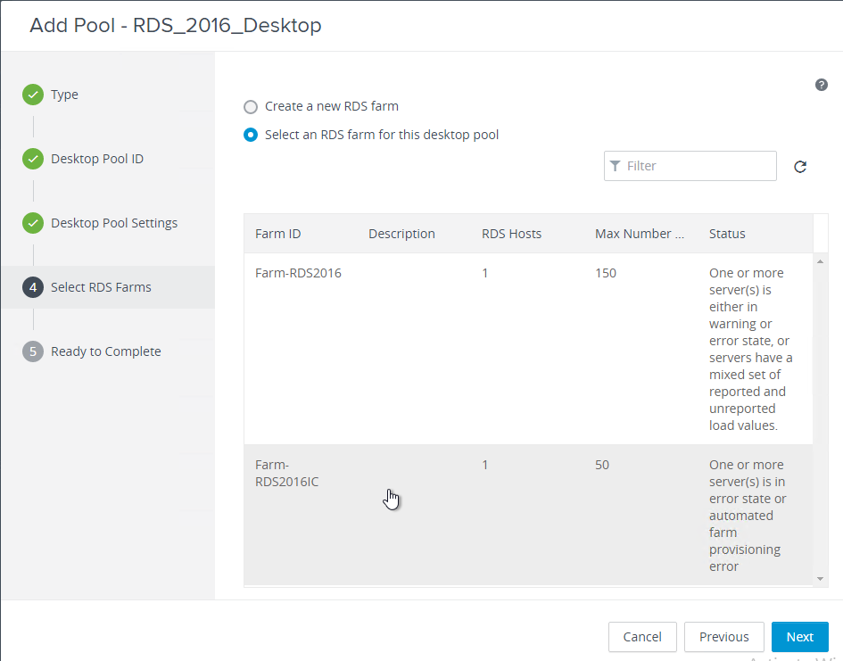Screen dimensions: 843x661
Task: Open the Desktop Pool Settings step
Action: 114,223
